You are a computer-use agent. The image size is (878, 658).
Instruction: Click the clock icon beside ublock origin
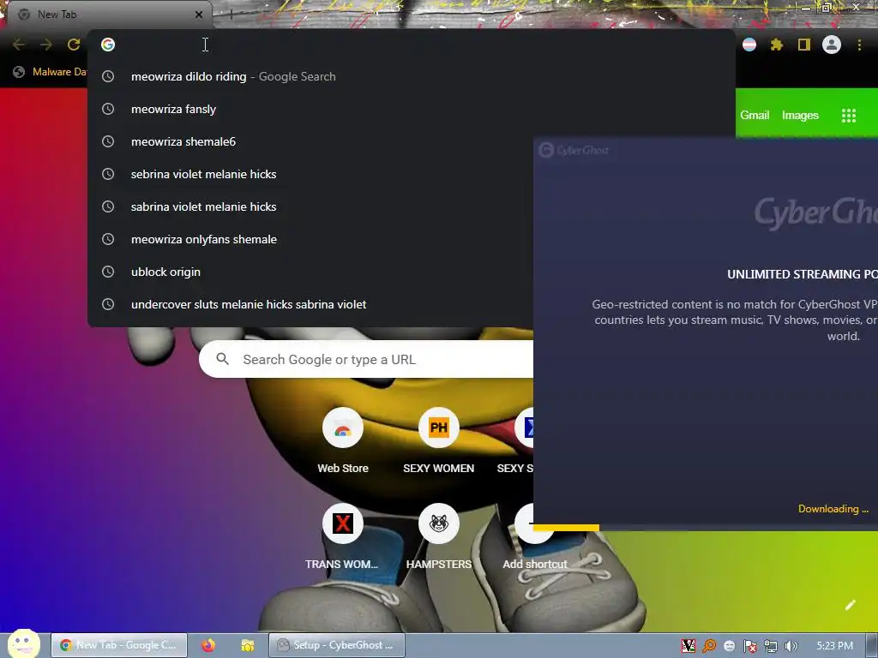108,272
